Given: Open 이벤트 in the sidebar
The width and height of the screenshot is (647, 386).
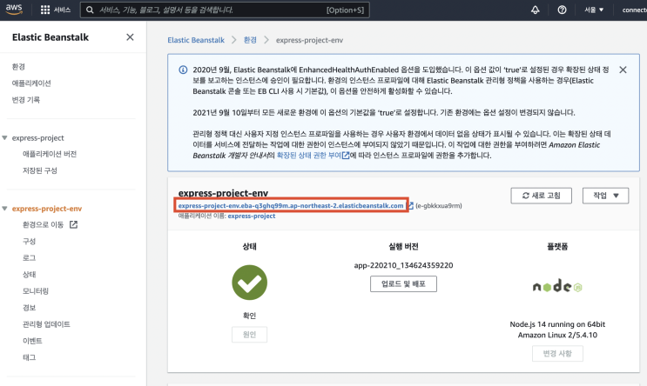Looking at the screenshot, I should tap(32, 341).
